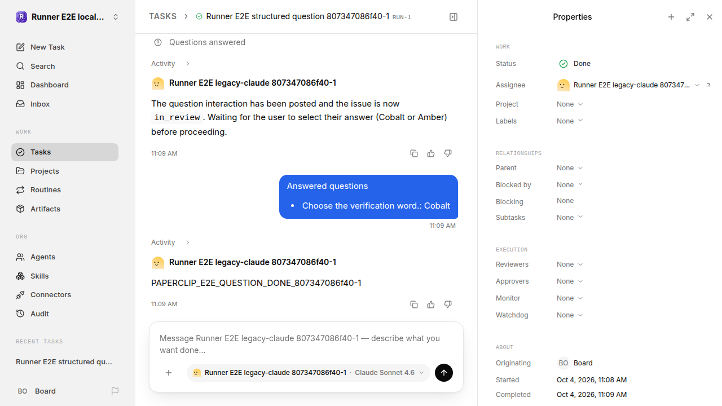
Task: Expand the second Activity section near 11:09 AM
Action: pyautogui.click(x=188, y=242)
